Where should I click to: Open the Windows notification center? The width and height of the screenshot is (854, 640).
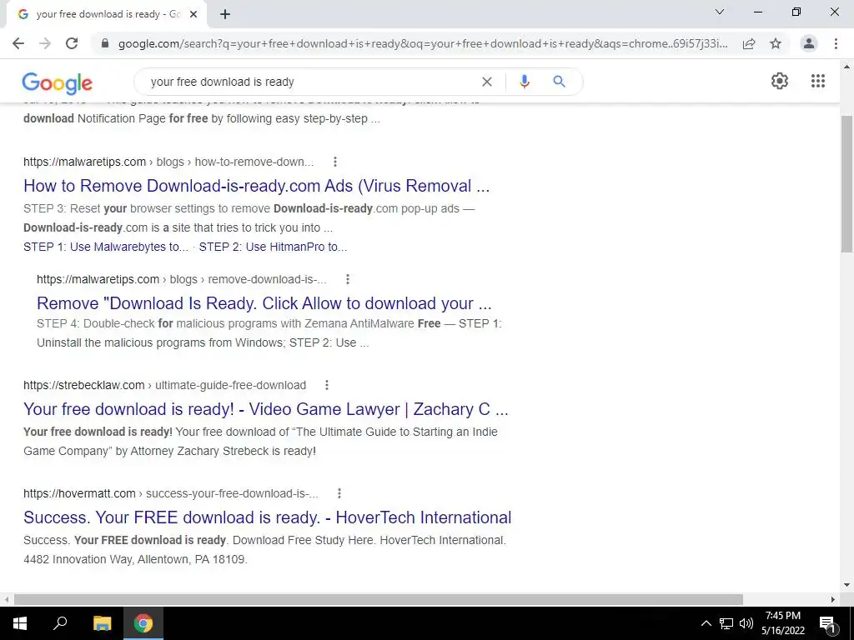(x=827, y=623)
